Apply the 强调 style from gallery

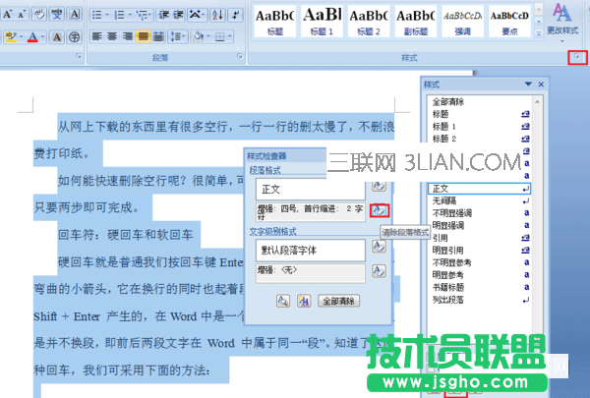[462, 21]
